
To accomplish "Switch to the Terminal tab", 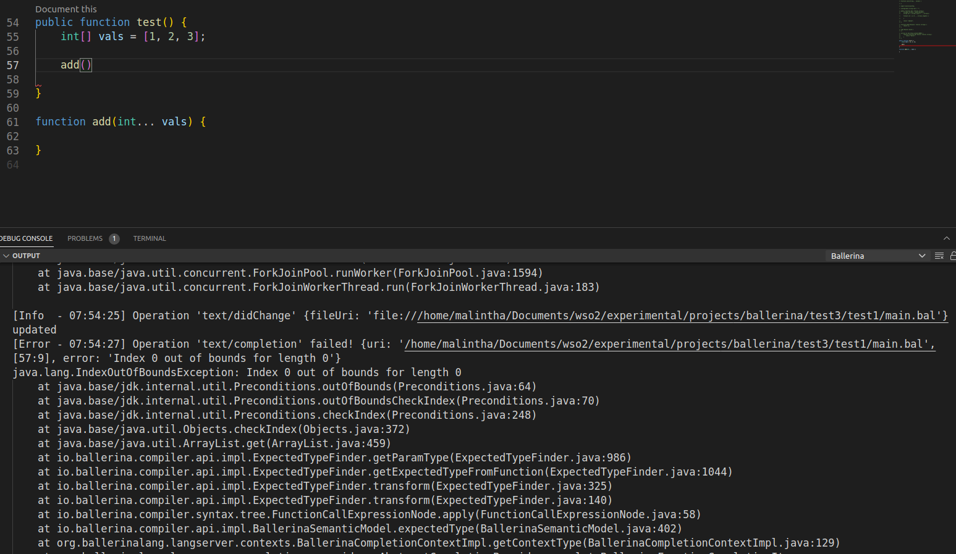I will click(x=150, y=238).
